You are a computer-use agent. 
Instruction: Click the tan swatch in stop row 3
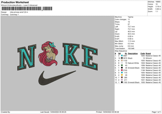122,60
